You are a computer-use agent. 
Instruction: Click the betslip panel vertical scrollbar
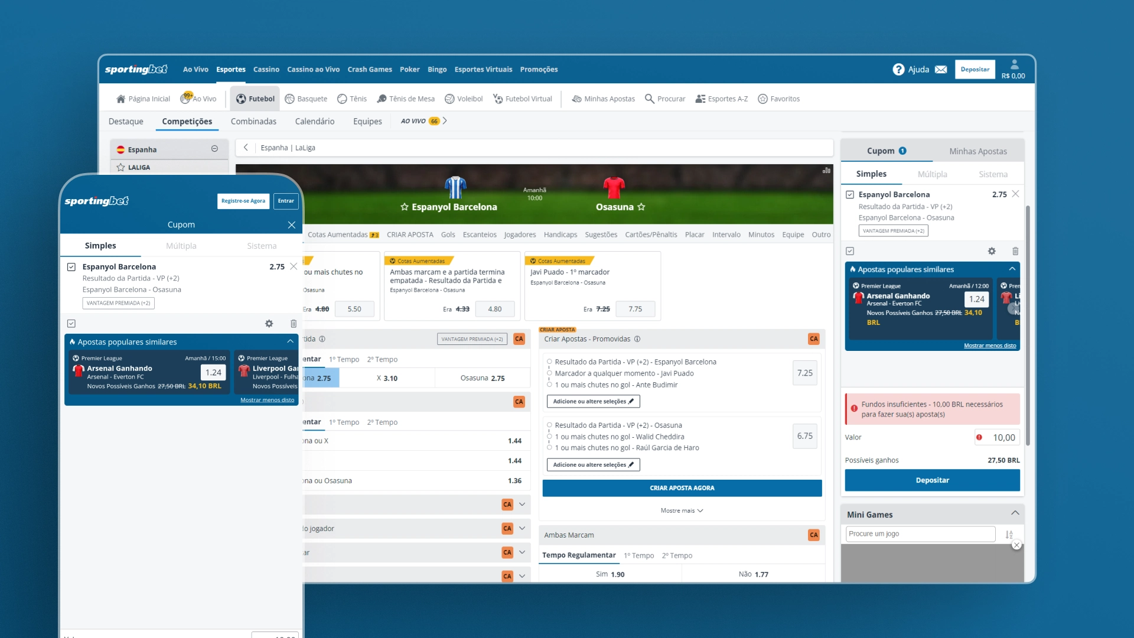1028,325
